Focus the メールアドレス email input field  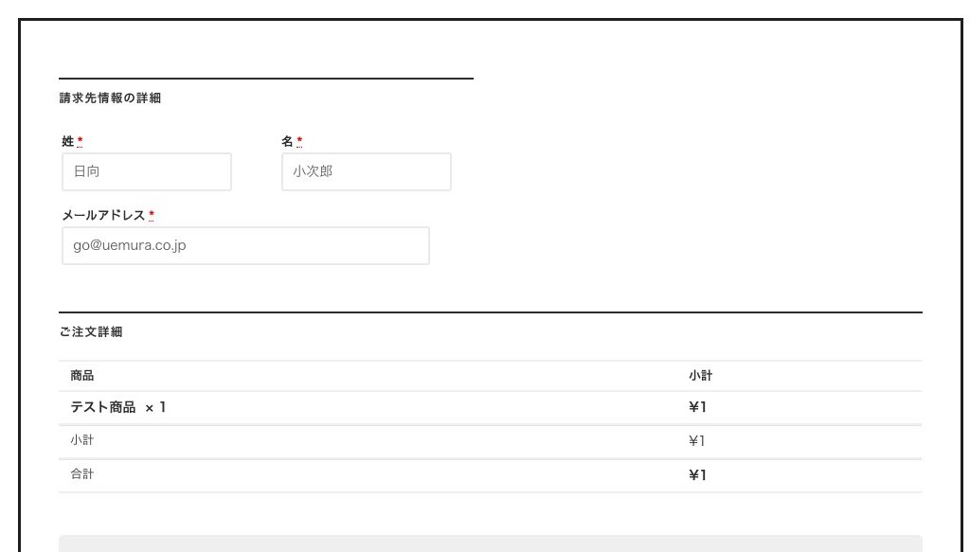245,245
